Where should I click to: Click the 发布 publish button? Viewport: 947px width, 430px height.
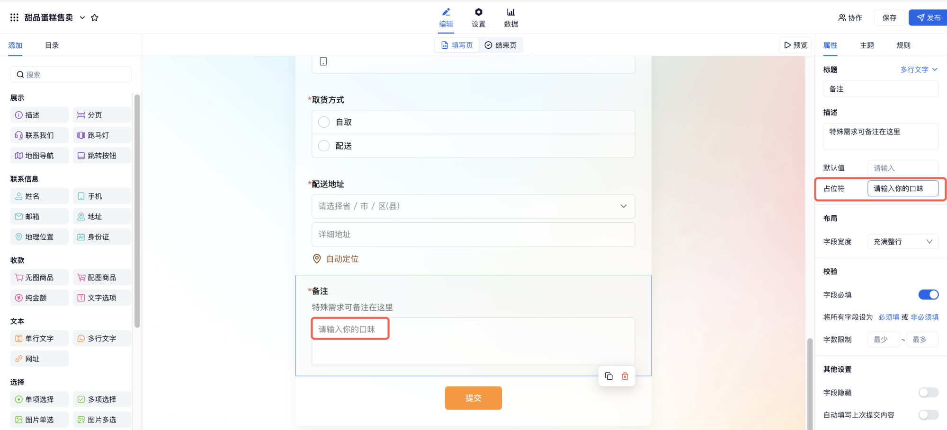coord(928,18)
